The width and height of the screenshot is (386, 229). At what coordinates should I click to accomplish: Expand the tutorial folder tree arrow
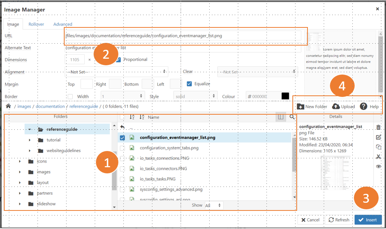30,140
